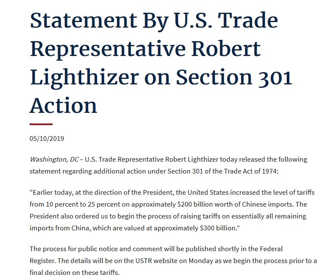Screen dimensions: 330x280
Task: Click 'USTR website on Monday' text
Action: coord(174,260)
